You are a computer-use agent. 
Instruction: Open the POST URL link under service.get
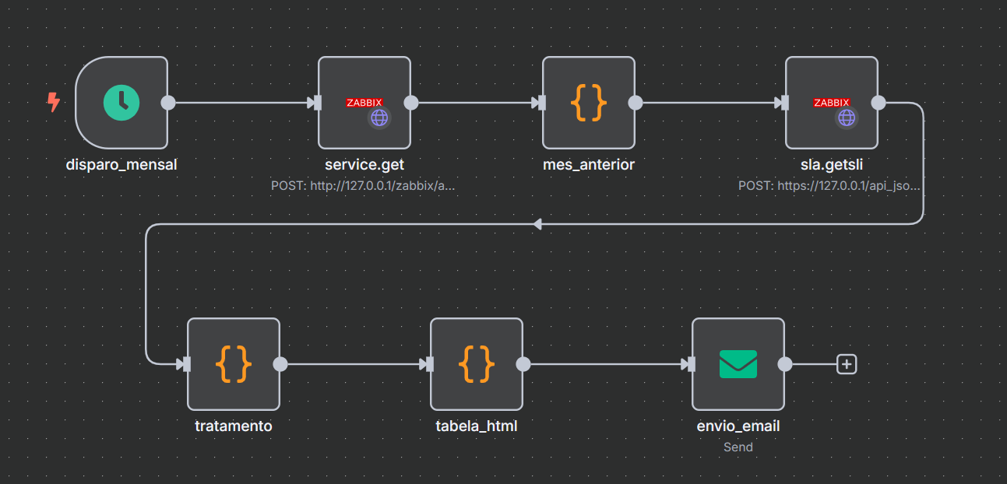364,186
